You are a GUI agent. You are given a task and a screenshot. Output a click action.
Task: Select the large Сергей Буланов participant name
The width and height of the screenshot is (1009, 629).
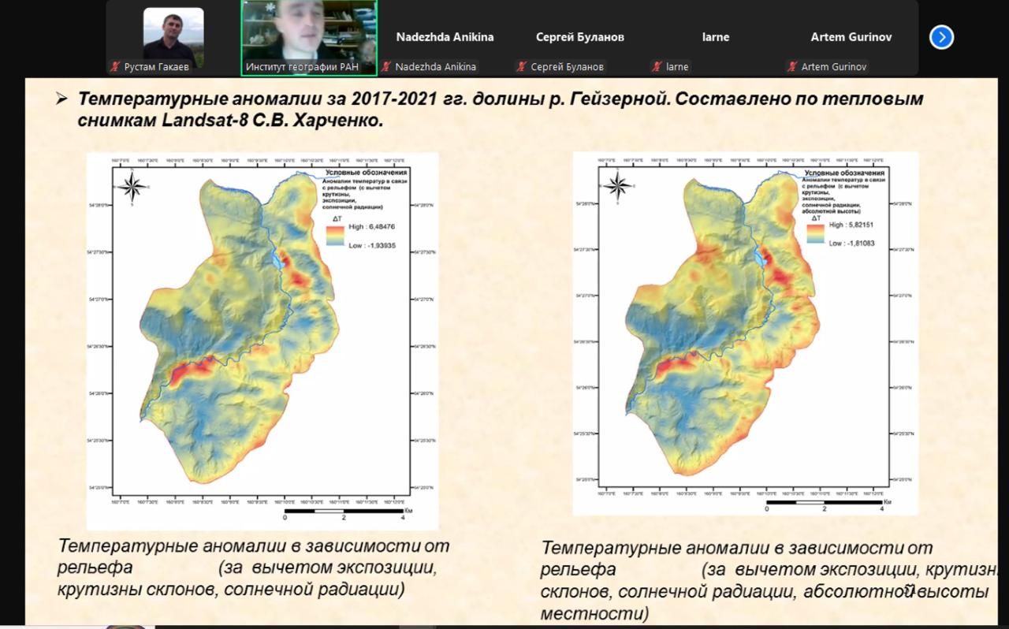coord(580,37)
